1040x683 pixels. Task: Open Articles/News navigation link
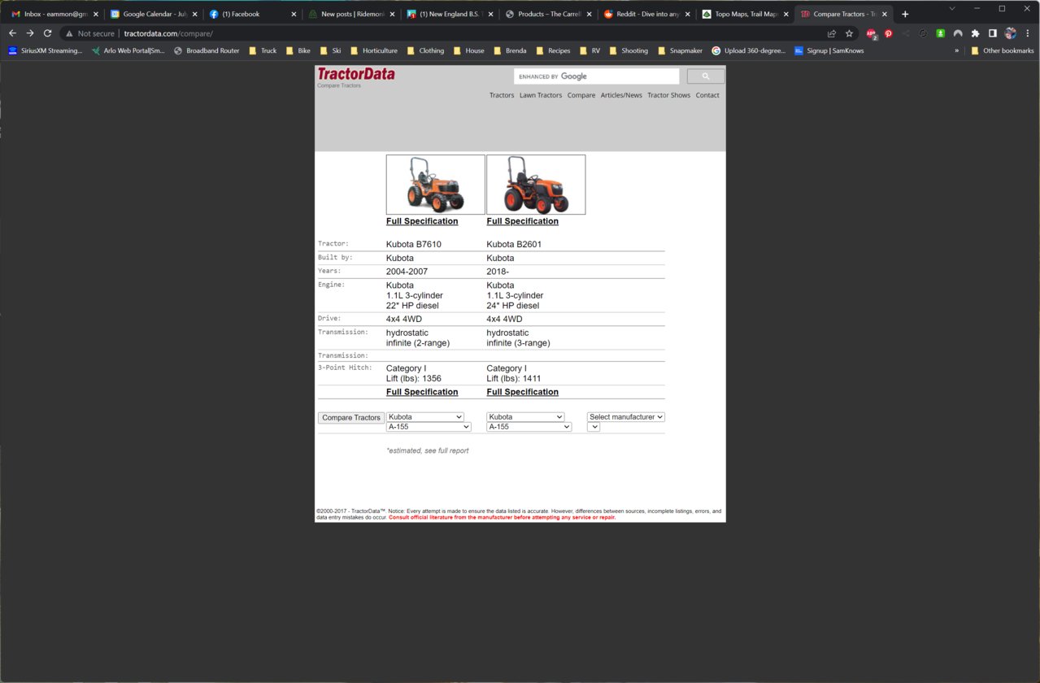point(621,95)
